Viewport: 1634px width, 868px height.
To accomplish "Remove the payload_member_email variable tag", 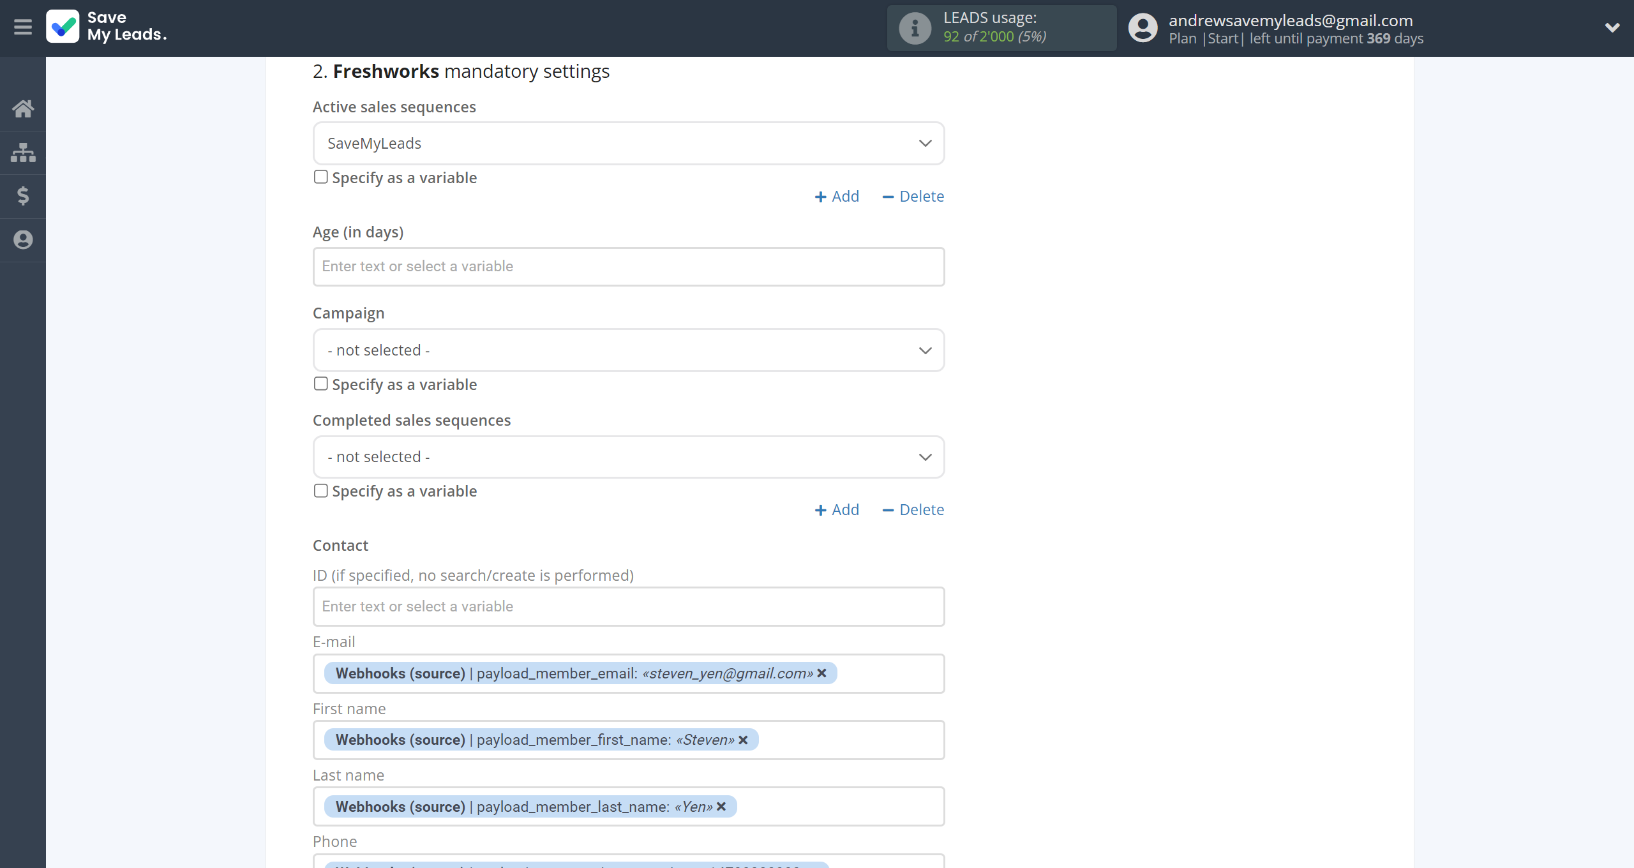I will tap(821, 673).
